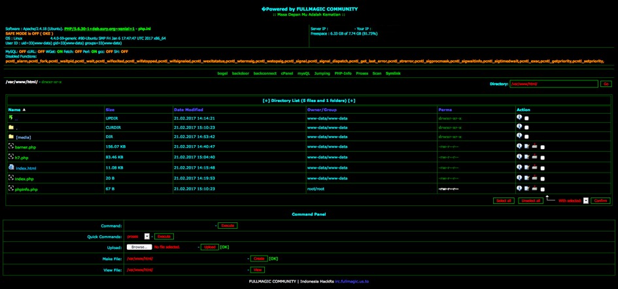Click the edit icon for phpinfo.php
Viewport: 618px width, 289px height.
(x=527, y=188)
